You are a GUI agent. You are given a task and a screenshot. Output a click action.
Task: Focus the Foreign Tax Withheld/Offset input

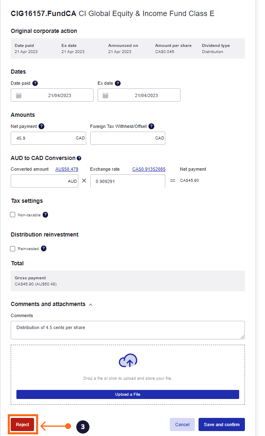128,138
